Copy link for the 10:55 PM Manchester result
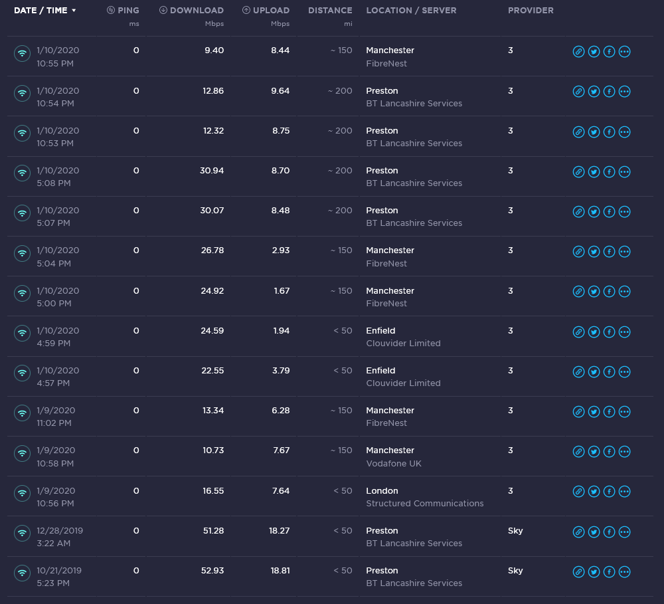664x604 pixels. coord(578,52)
